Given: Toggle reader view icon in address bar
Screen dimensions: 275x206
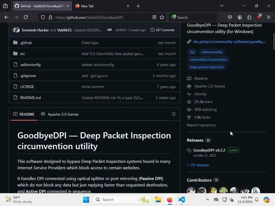Looking at the screenshot, I should [x=154, y=17].
